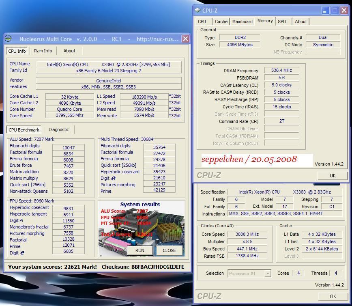This screenshot has height=306, width=352.
Task: Click the DC Mode value Symmetric
Action: click(x=323, y=45)
